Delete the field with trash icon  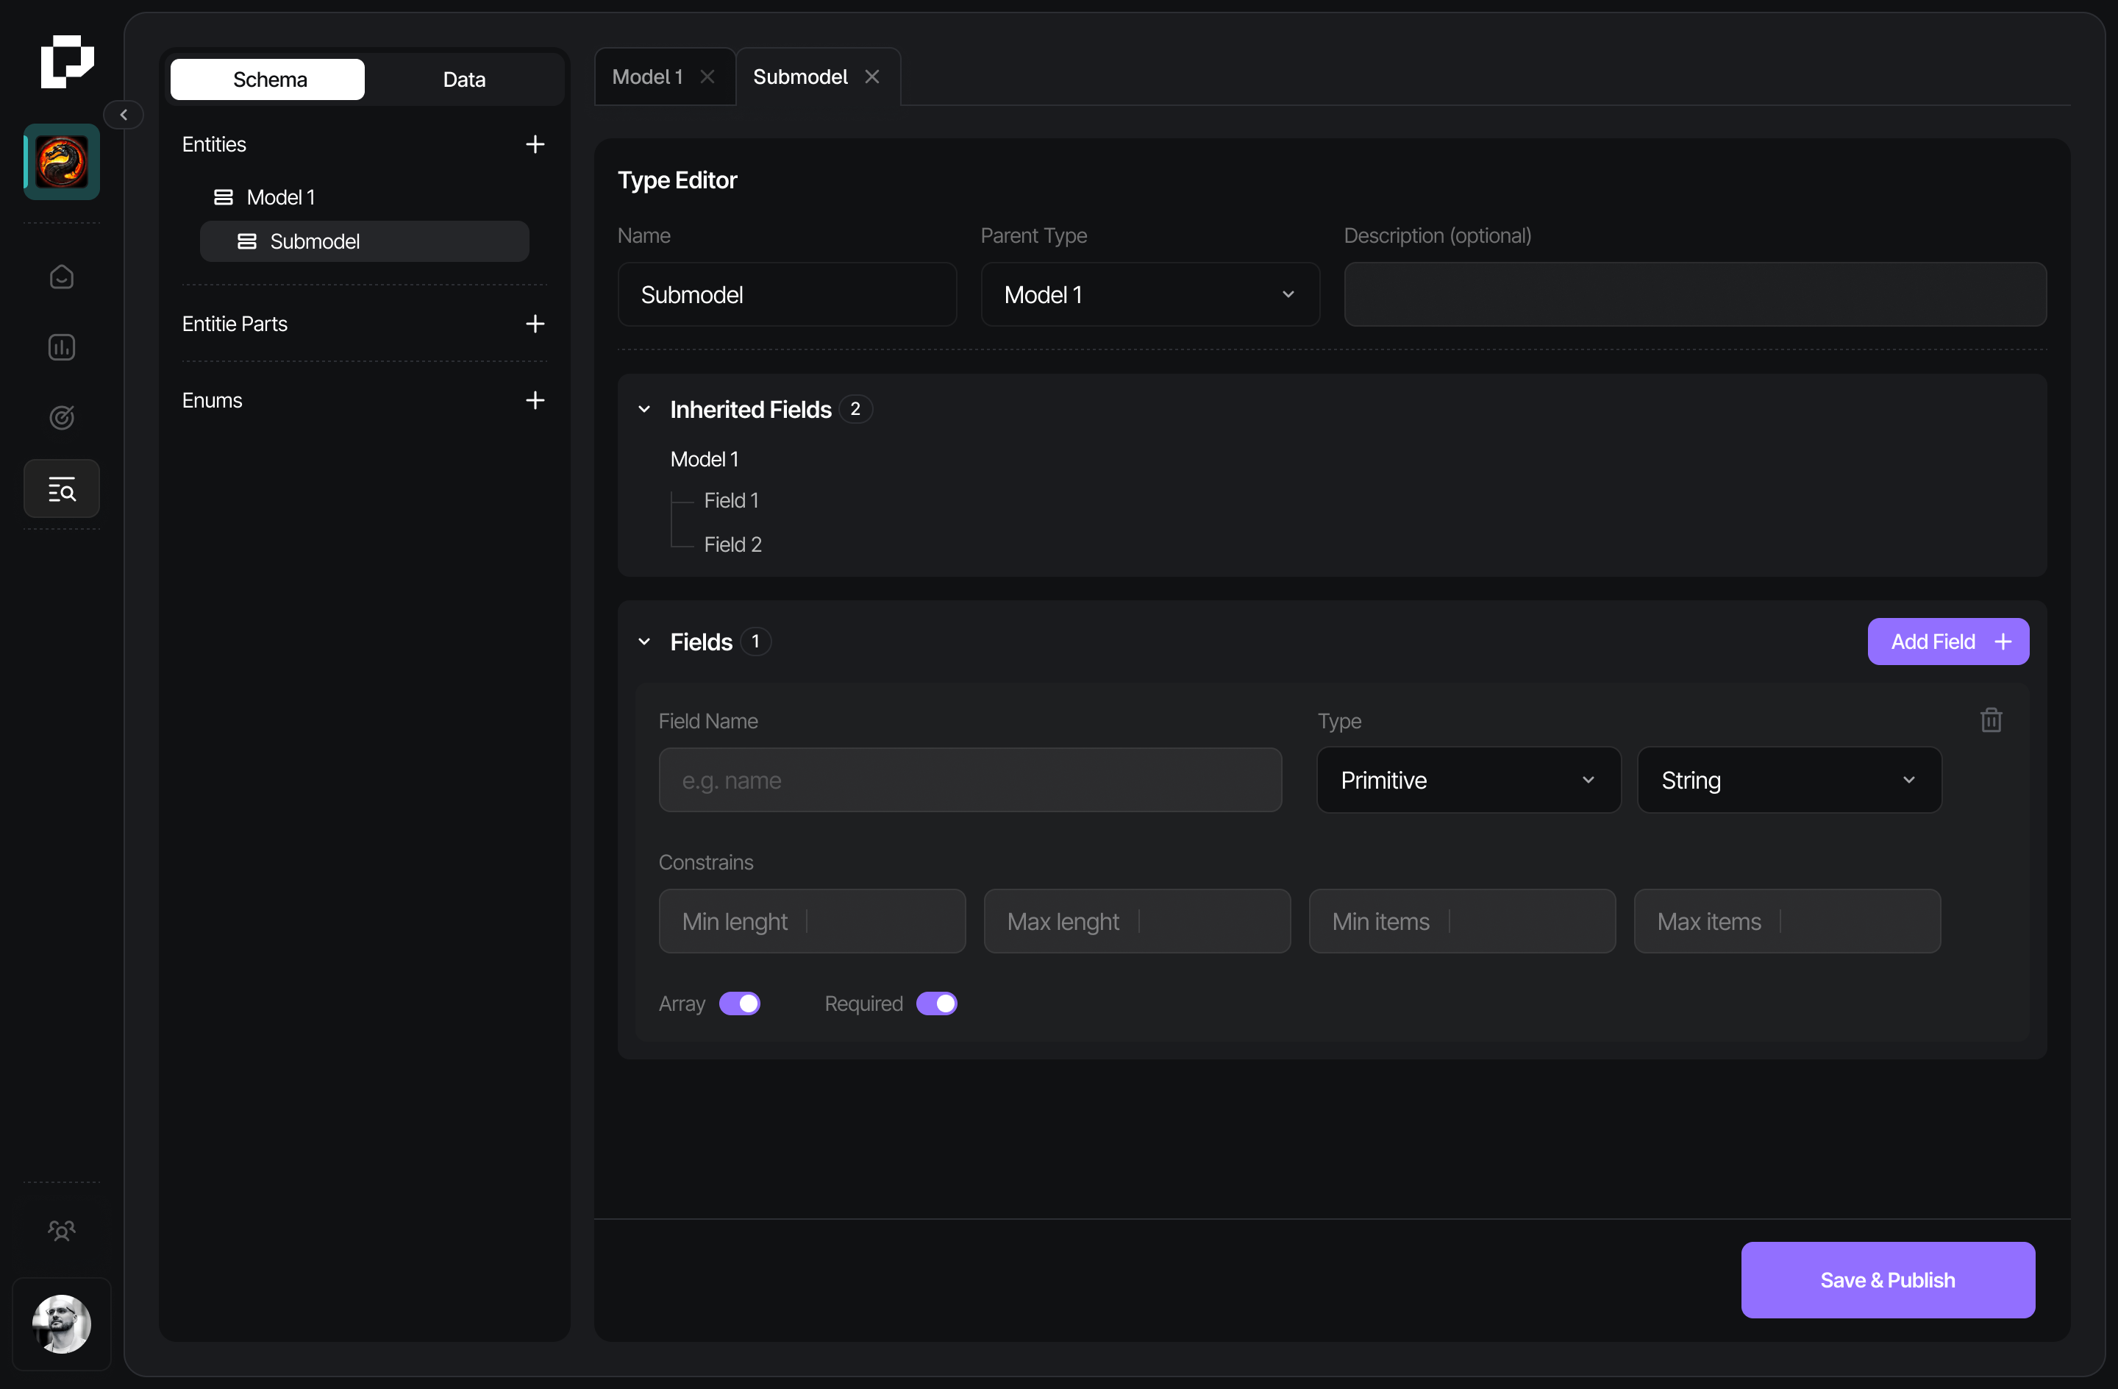point(1991,720)
